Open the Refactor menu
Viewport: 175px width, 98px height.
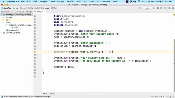(70, 2)
